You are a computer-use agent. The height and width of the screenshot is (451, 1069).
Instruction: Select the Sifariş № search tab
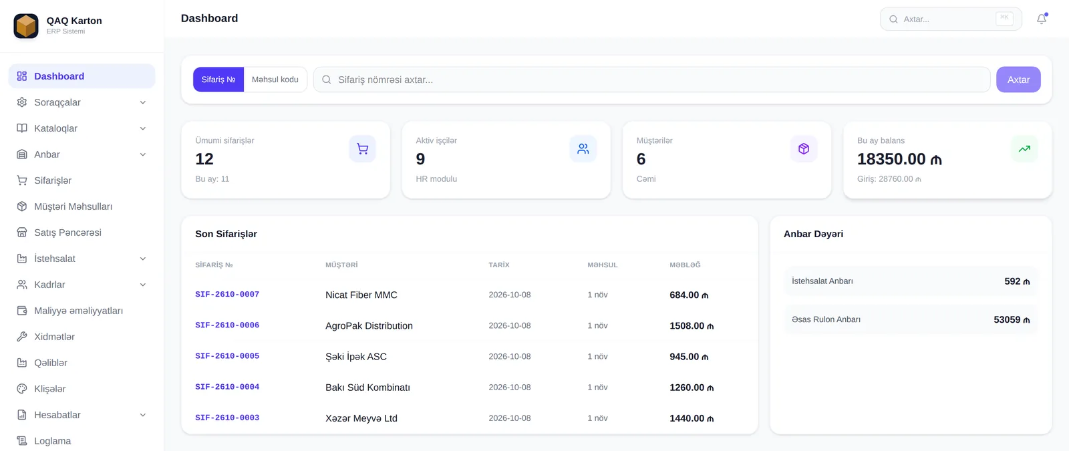coord(218,80)
